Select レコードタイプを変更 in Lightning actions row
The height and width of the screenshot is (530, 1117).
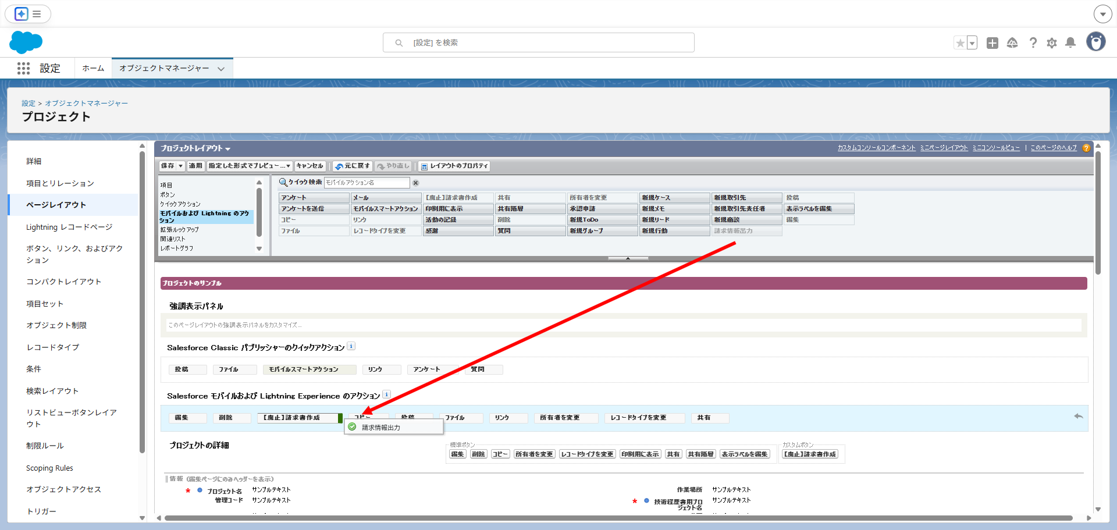tap(644, 418)
